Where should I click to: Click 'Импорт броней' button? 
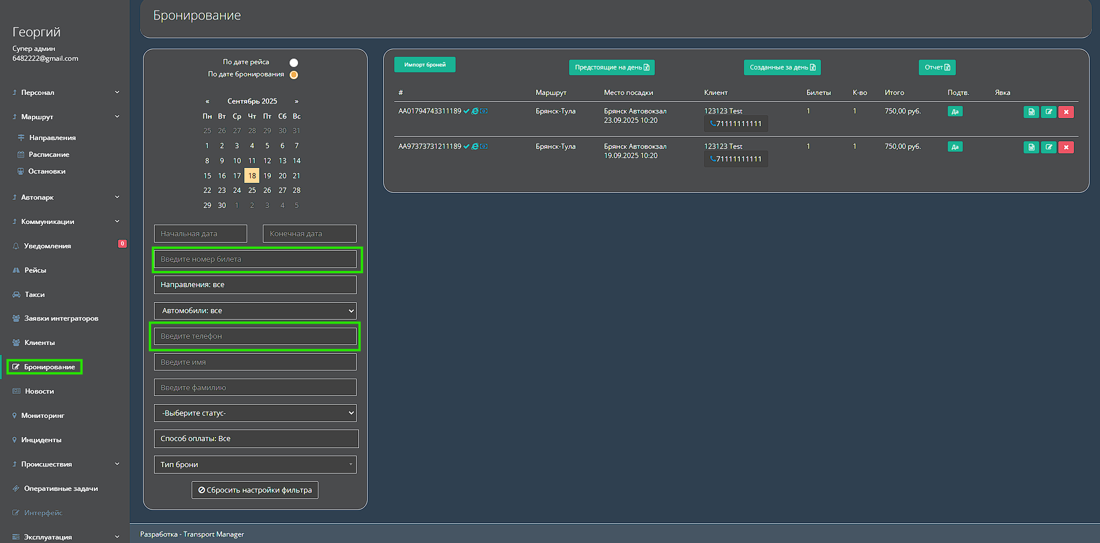point(425,65)
